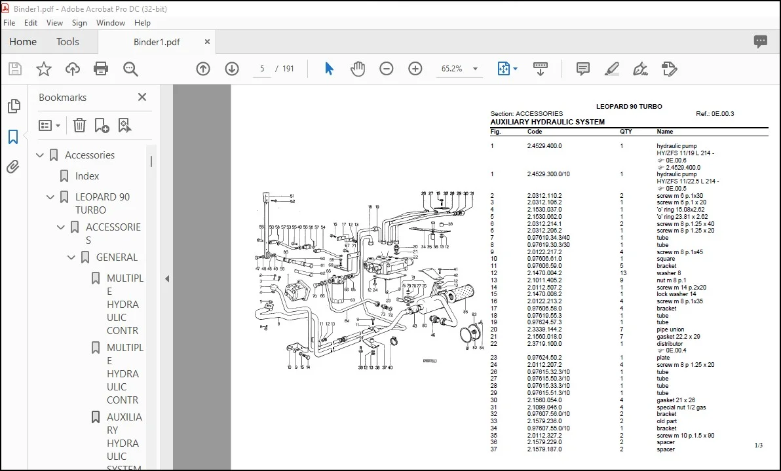Close the Bookmarks panel
Image resolution: width=781 pixels, height=471 pixels.
[142, 97]
